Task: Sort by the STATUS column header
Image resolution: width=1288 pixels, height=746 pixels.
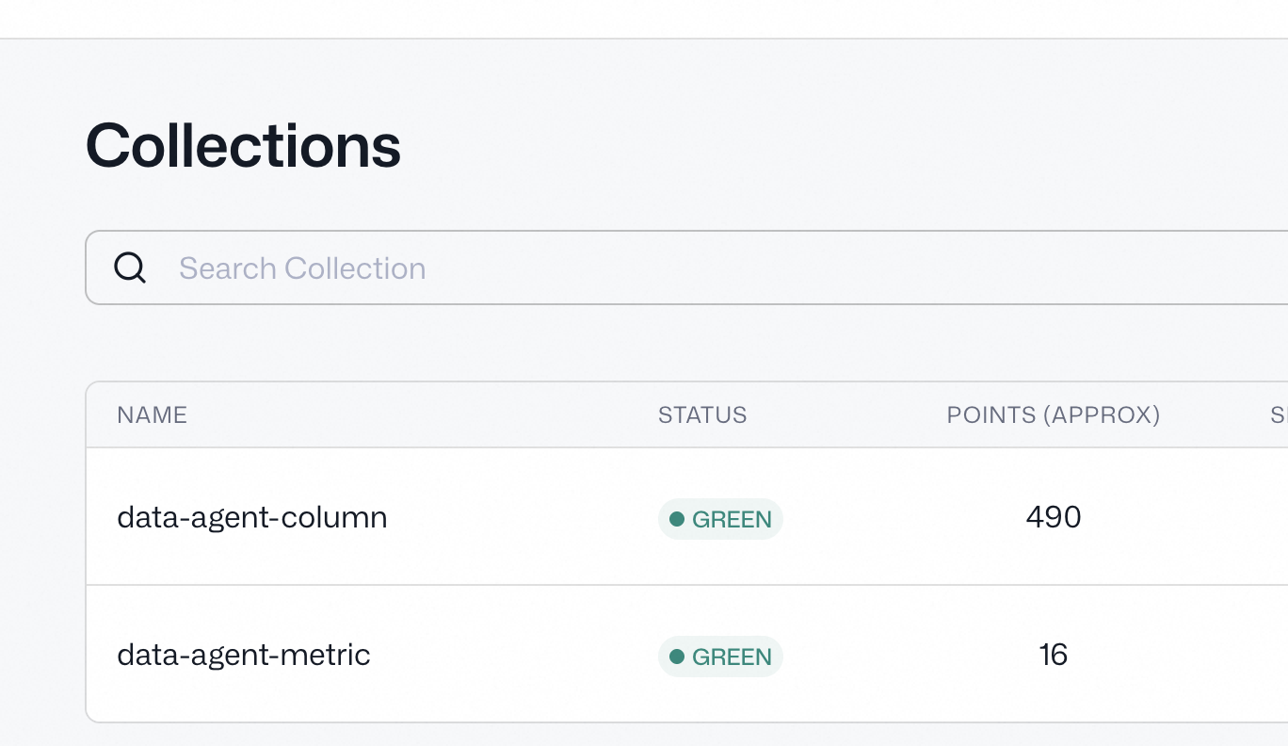Action: pyautogui.click(x=702, y=414)
